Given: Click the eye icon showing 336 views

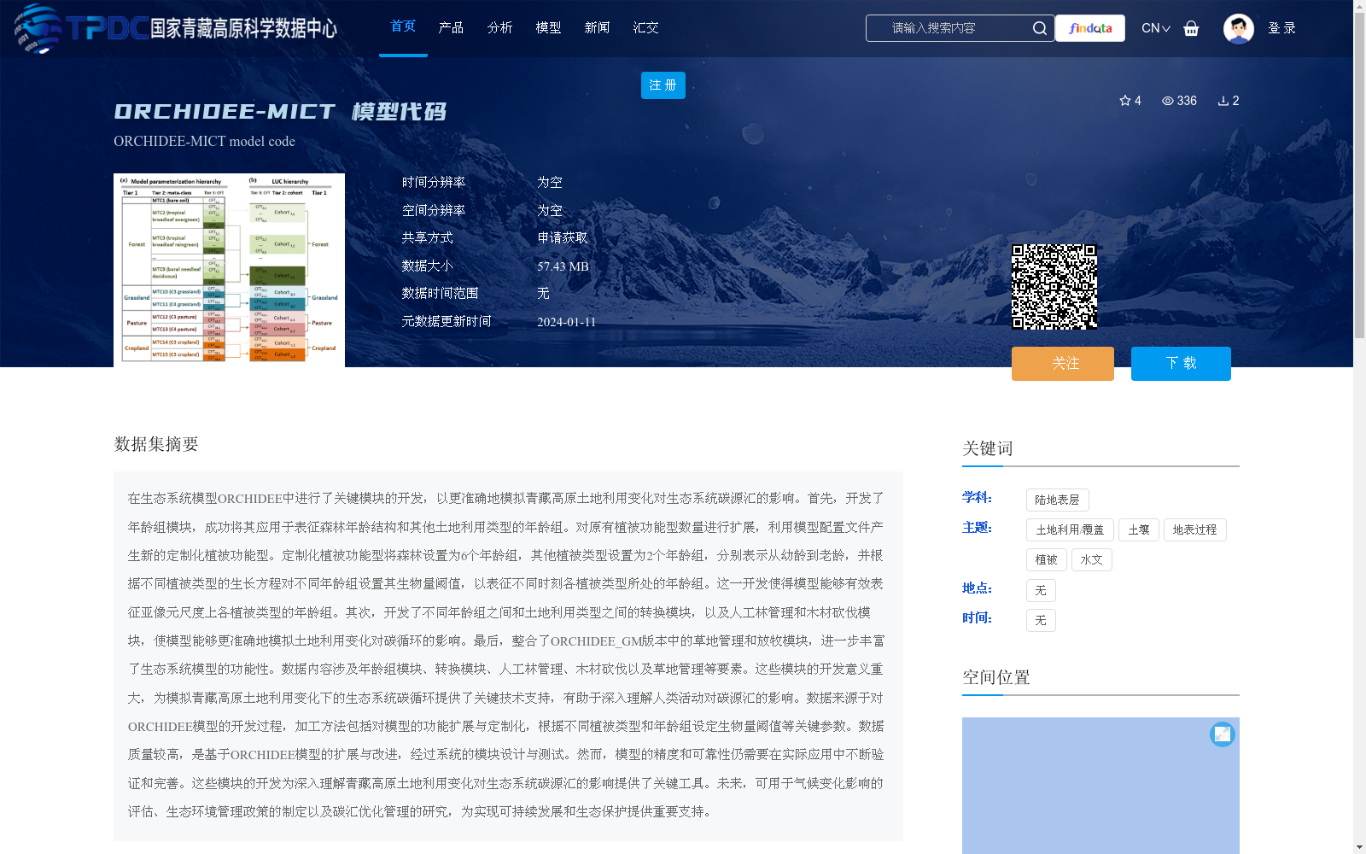Looking at the screenshot, I should coord(1166,101).
